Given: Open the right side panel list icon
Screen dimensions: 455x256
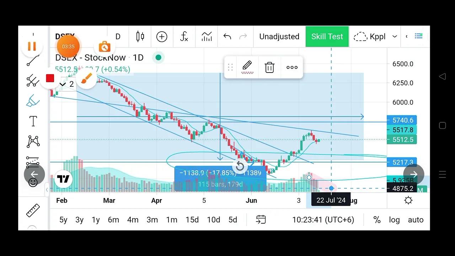Looking at the screenshot, I should [419, 36].
